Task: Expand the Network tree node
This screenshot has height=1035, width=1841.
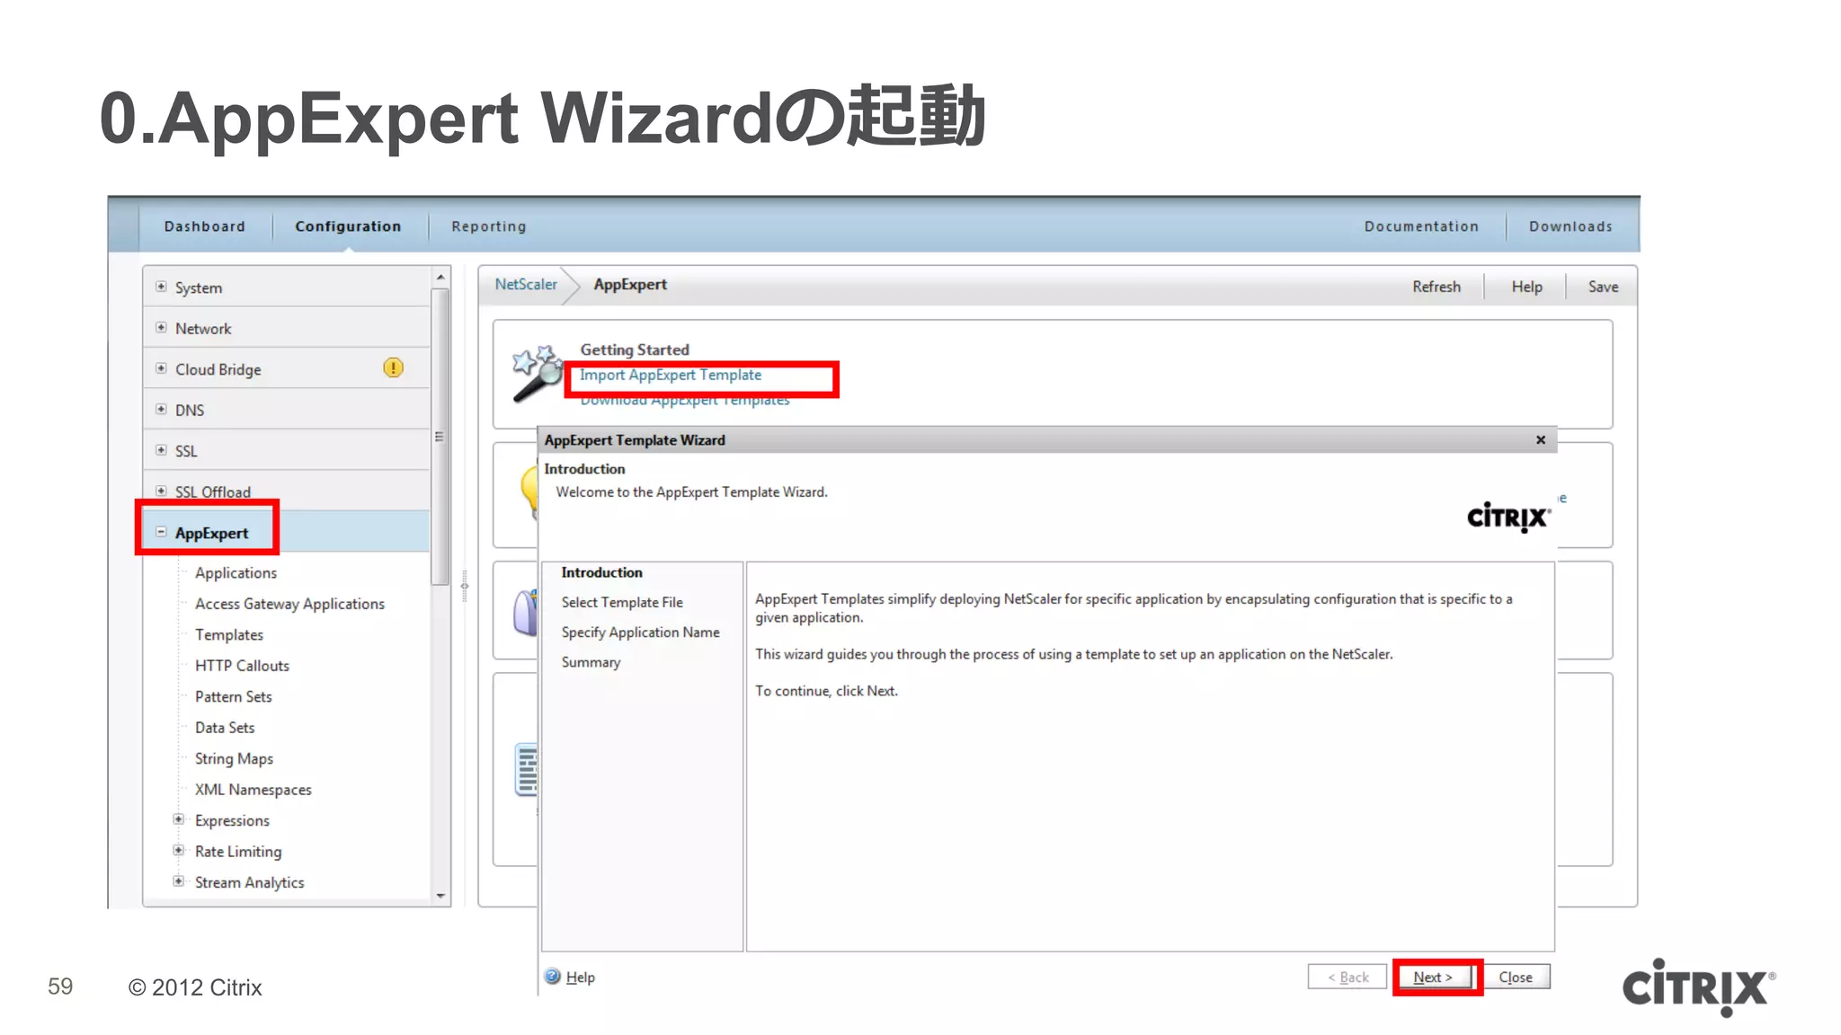Action: point(161,328)
